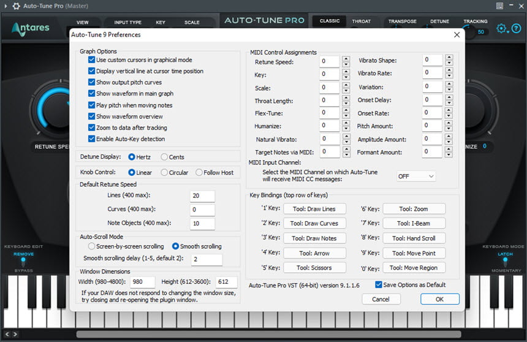The image size is (527, 342).
Task: Toggle Zoom to data after tracking
Action: click(91, 127)
